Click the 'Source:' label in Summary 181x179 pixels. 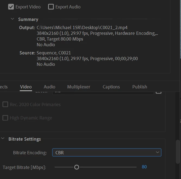27,53
